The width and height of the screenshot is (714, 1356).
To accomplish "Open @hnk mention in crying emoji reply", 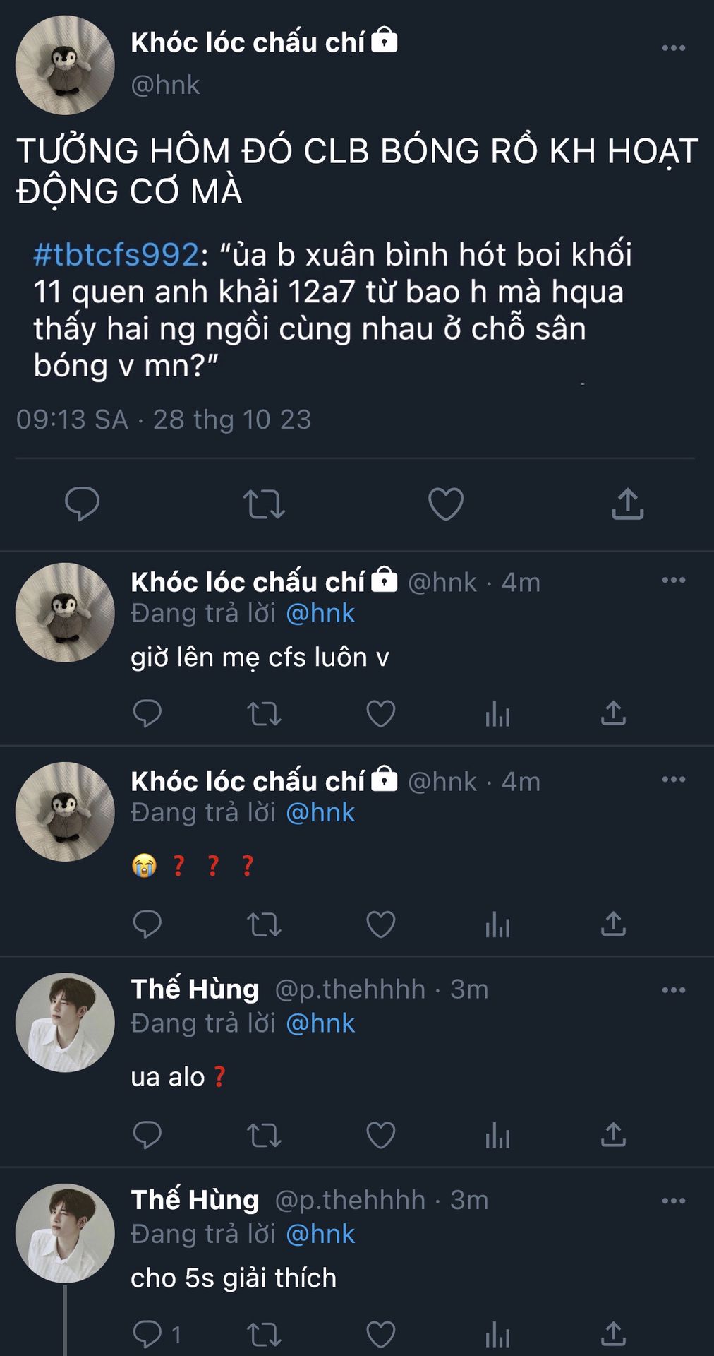I will pos(320,813).
